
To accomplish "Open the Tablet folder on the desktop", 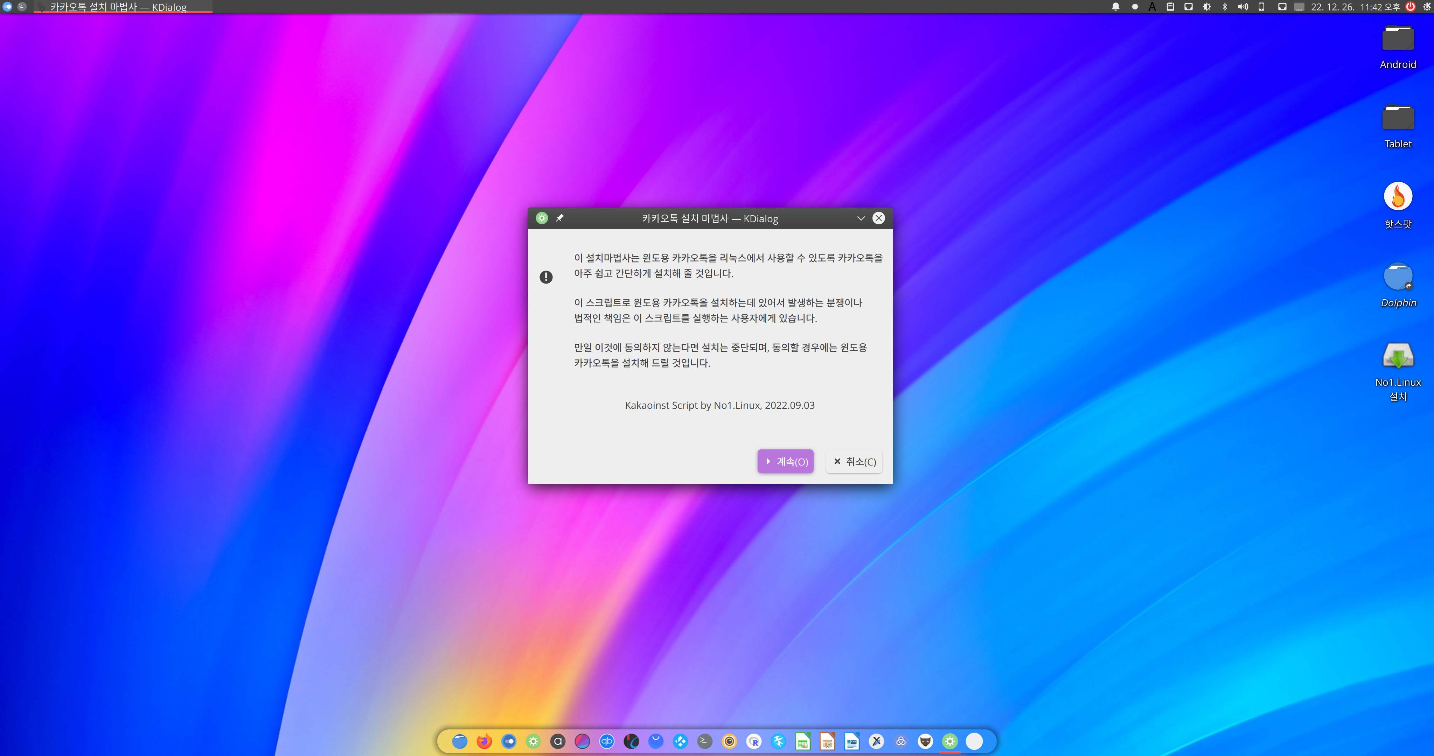I will (x=1398, y=126).
